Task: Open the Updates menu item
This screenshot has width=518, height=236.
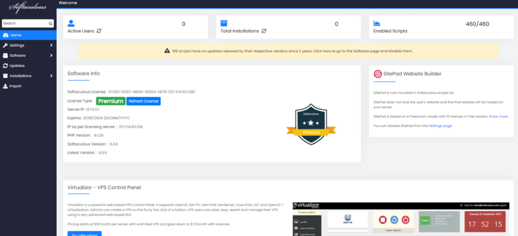Action: point(28,66)
